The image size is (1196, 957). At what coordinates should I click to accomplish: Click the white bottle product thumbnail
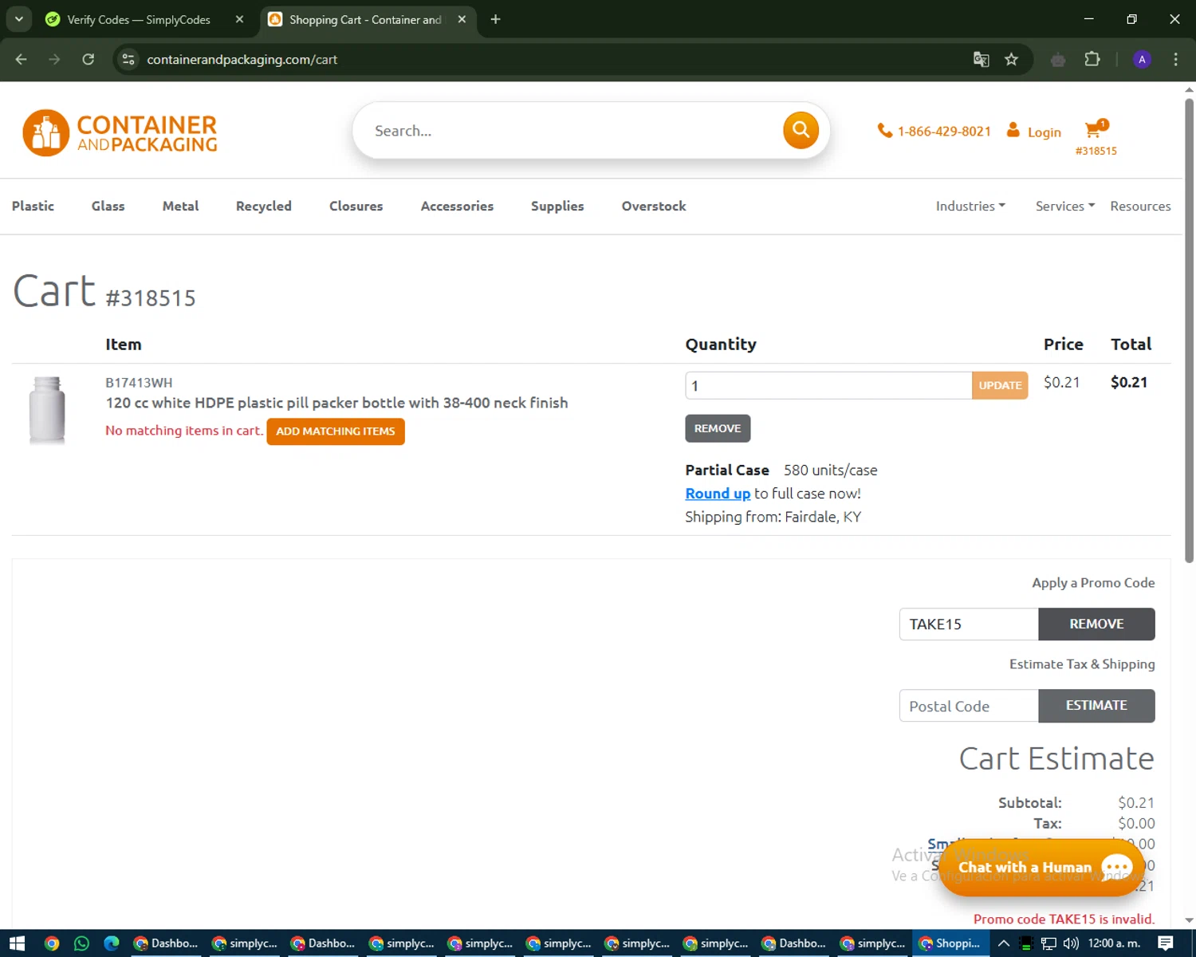[x=47, y=410]
